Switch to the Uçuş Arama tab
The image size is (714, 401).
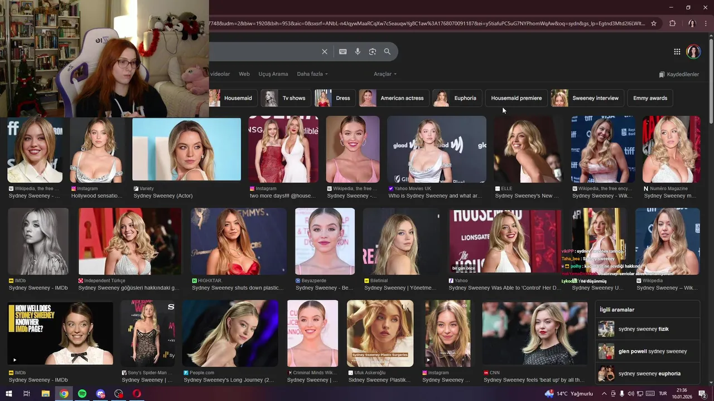[x=273, y=74]
